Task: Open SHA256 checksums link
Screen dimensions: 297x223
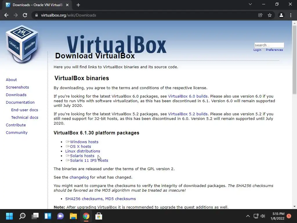Action: [x=84, y=199]
